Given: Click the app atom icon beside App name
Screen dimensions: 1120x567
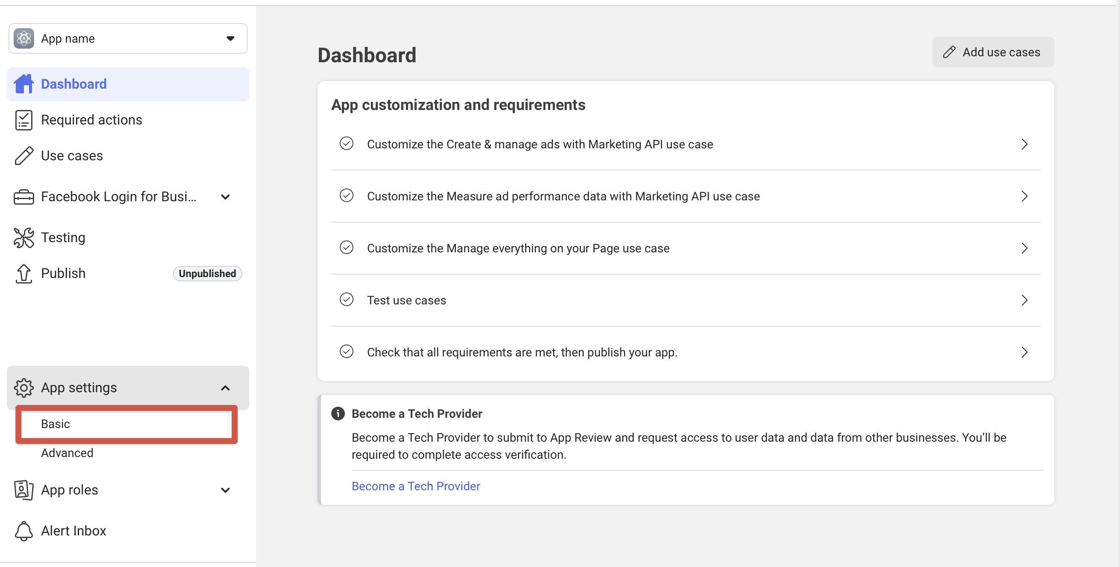Looking at the screenshot, I should 24,39.
